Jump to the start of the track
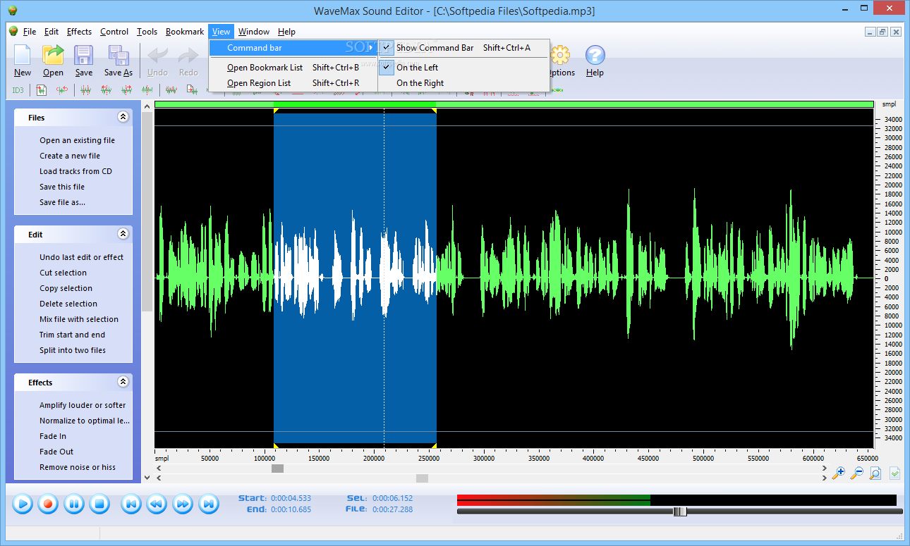 (x=131, y=504)
